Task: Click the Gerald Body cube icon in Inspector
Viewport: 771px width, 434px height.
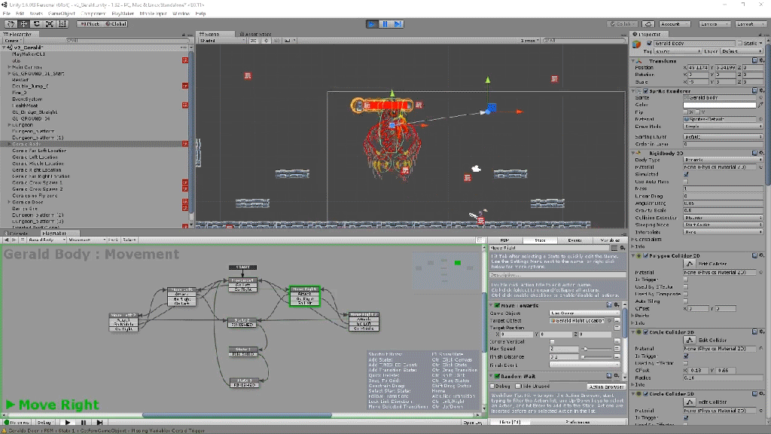Action: coord(637,44)
